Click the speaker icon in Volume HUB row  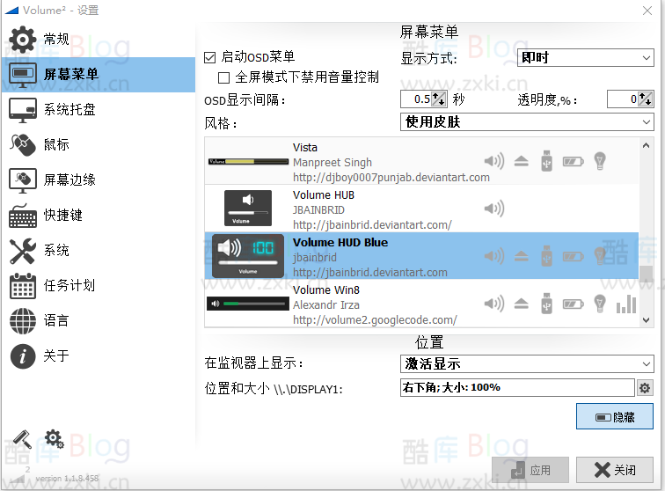coord(494,209)
